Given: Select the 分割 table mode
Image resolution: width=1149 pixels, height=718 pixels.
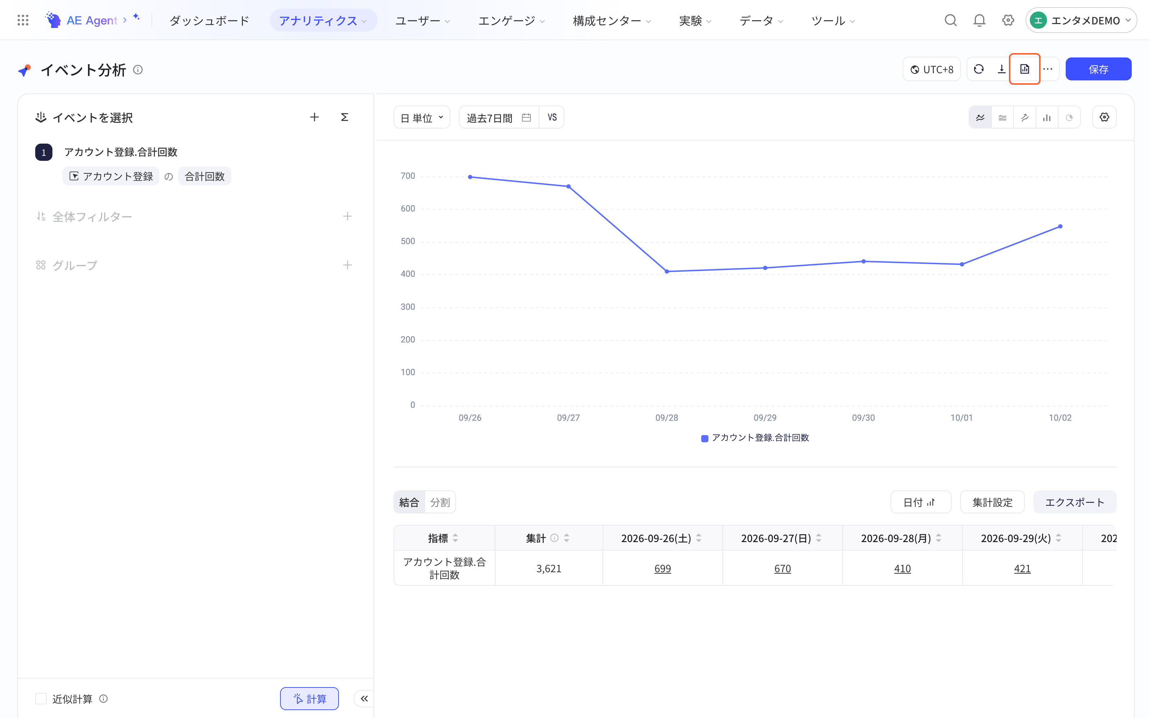Looking at the screenshot, I should 440,502.
